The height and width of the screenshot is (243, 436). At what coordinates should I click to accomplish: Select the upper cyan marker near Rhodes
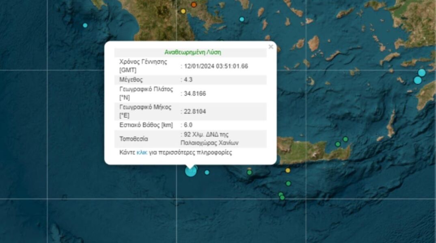(x=422, y=73)
